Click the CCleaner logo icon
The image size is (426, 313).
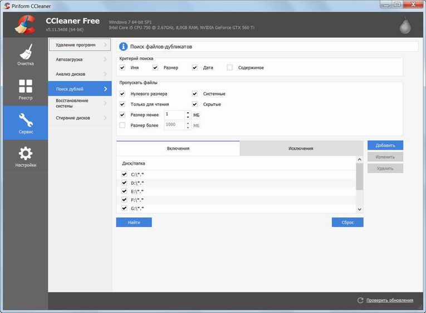click(x=25, y=24)
